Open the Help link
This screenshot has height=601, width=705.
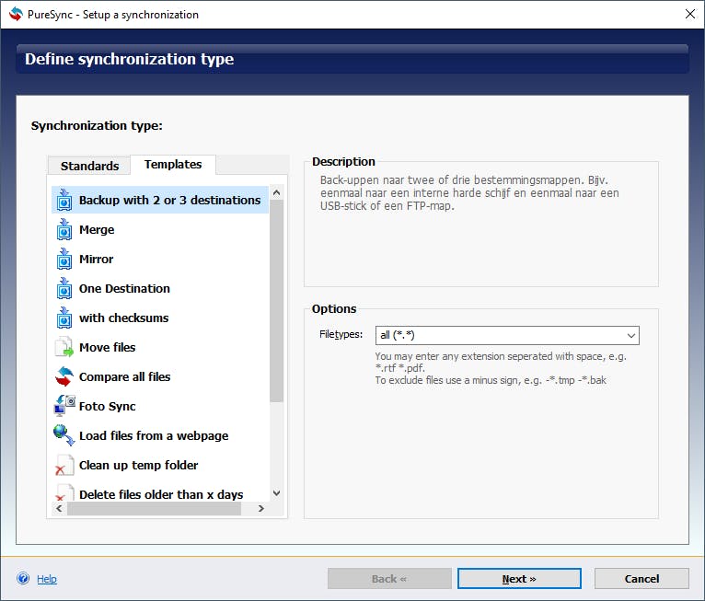point(47,579)
